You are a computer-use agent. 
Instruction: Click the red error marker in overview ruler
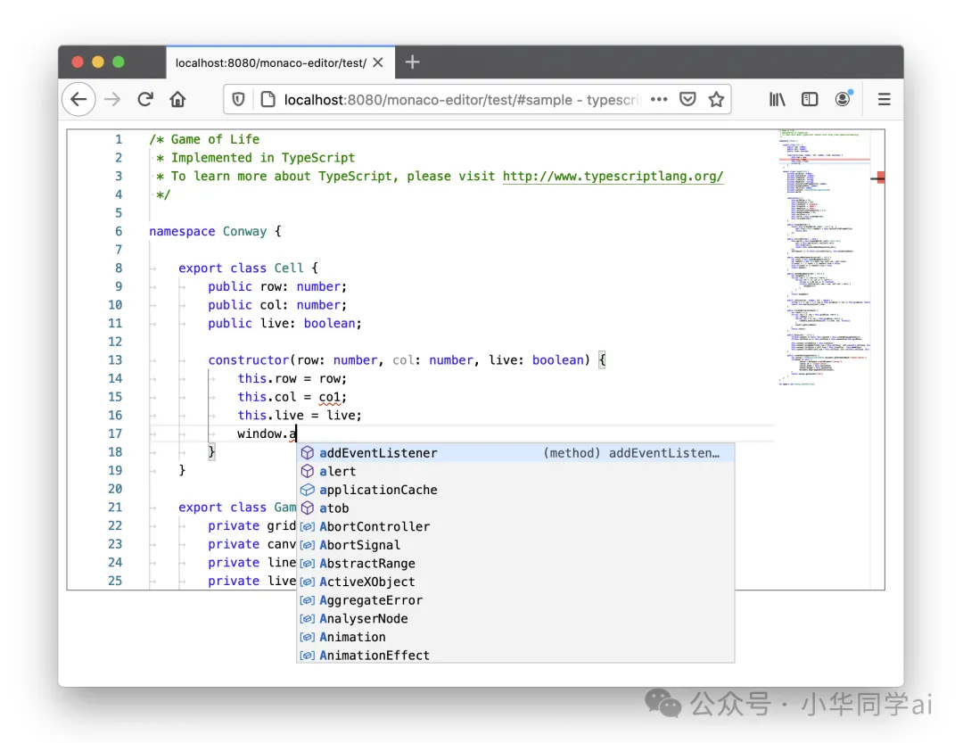(881, 177)
